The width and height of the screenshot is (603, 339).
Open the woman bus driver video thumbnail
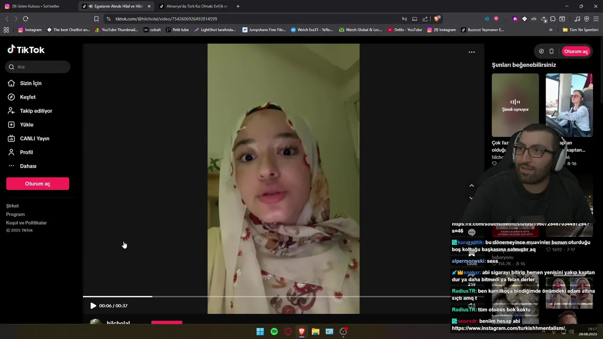(569, 105)
